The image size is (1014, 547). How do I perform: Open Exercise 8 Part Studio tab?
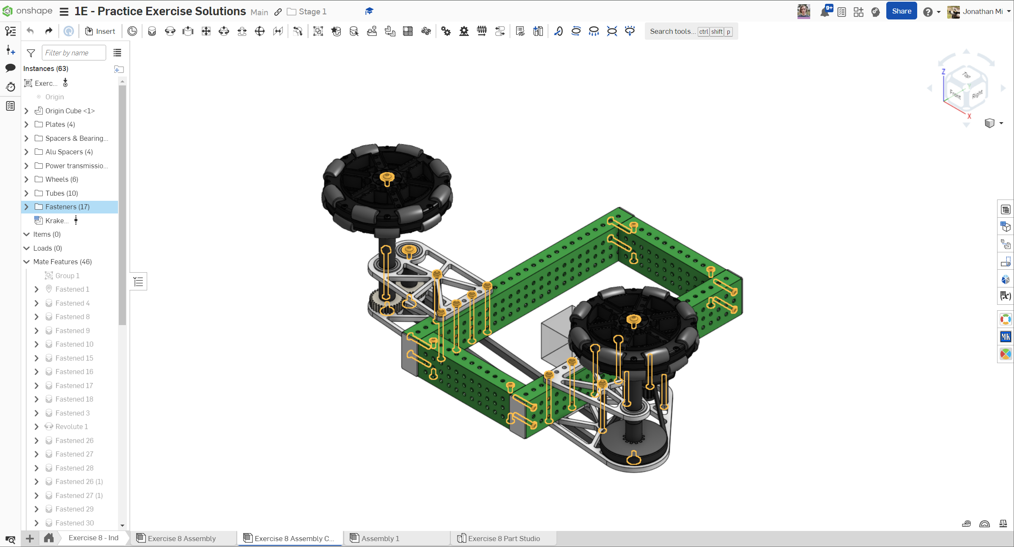click(503, 538)
